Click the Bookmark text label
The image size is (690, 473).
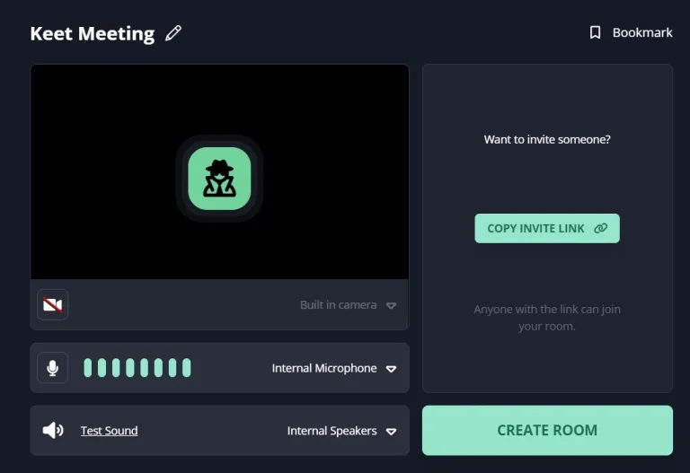642,32
